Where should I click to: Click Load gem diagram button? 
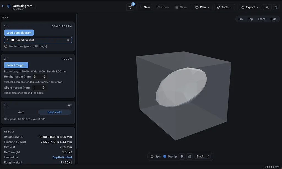(19, 33)
